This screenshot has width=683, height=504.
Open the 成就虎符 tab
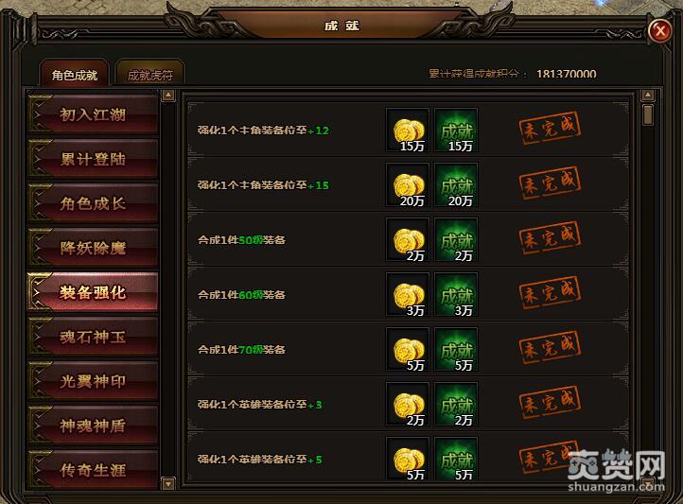pos(149,73)
